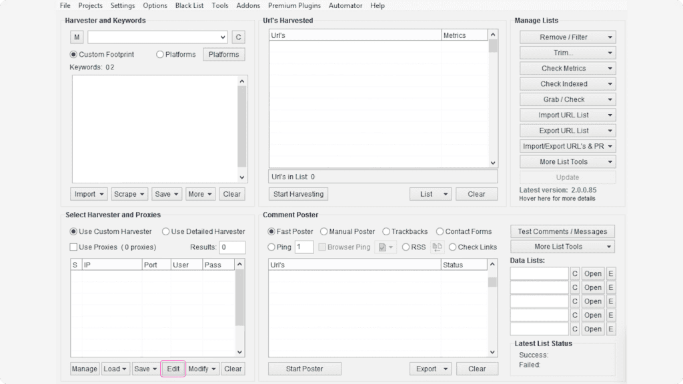
Task: Click the C button in first Data Lists row
Action: (x=574, y=273)
